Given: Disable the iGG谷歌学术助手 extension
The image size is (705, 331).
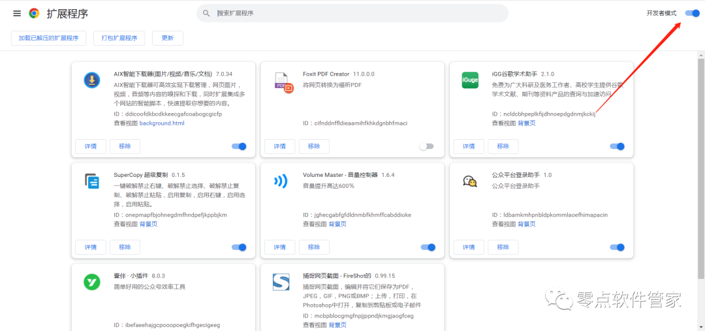Looking at the screenshot, I should point(617,146).
